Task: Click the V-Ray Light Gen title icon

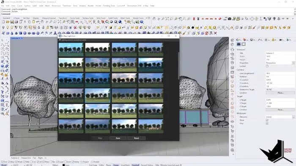Action: pos(60,36)
